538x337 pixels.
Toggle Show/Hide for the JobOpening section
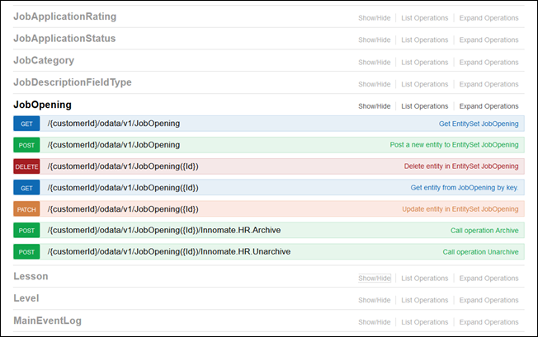(x=374, y=106)
